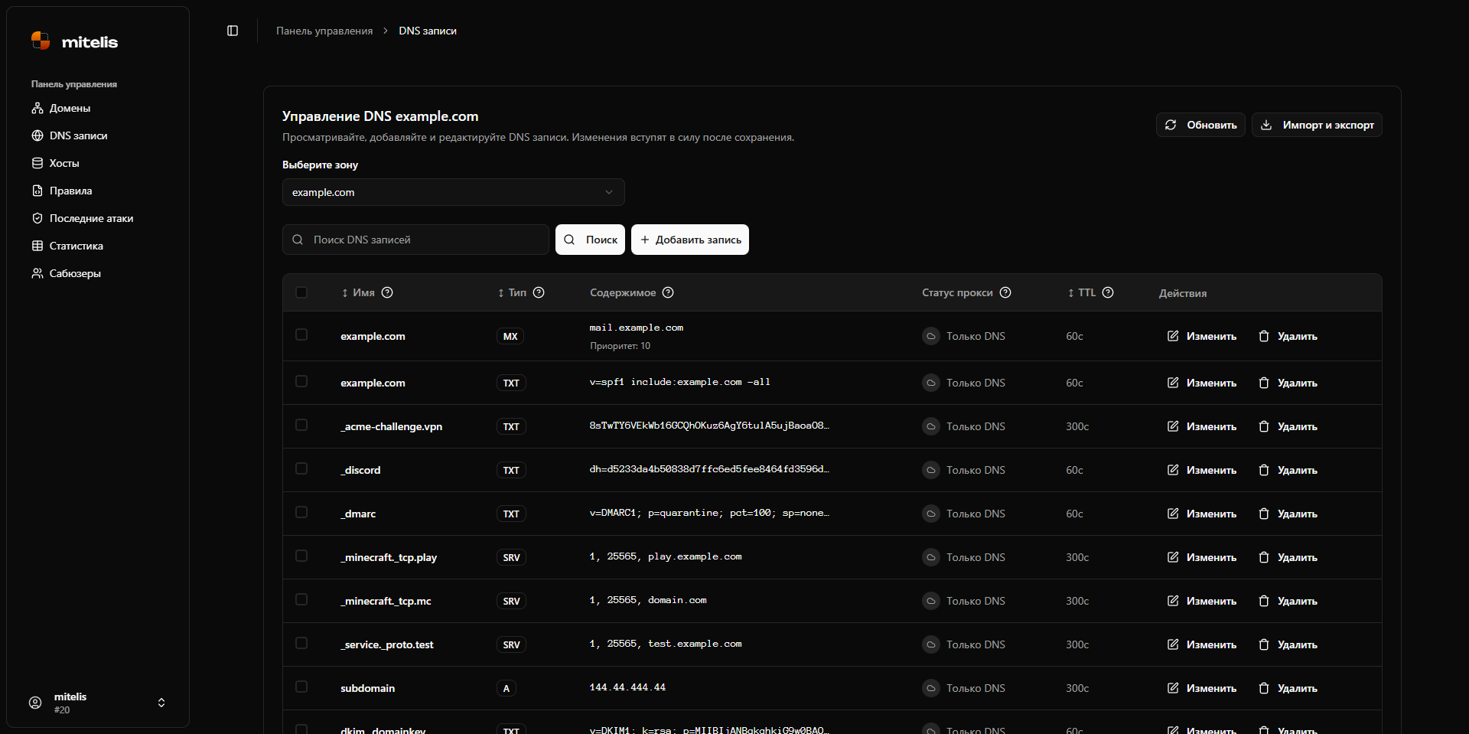The image size is (1469, 734).
Task: Open the help tooltip for Содержимое
Action: pos(668,292)
